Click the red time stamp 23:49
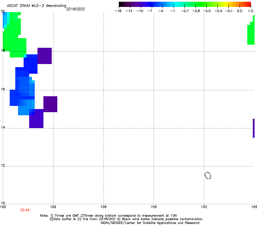The width and height of the screenshot is (257, 225). 25,210
